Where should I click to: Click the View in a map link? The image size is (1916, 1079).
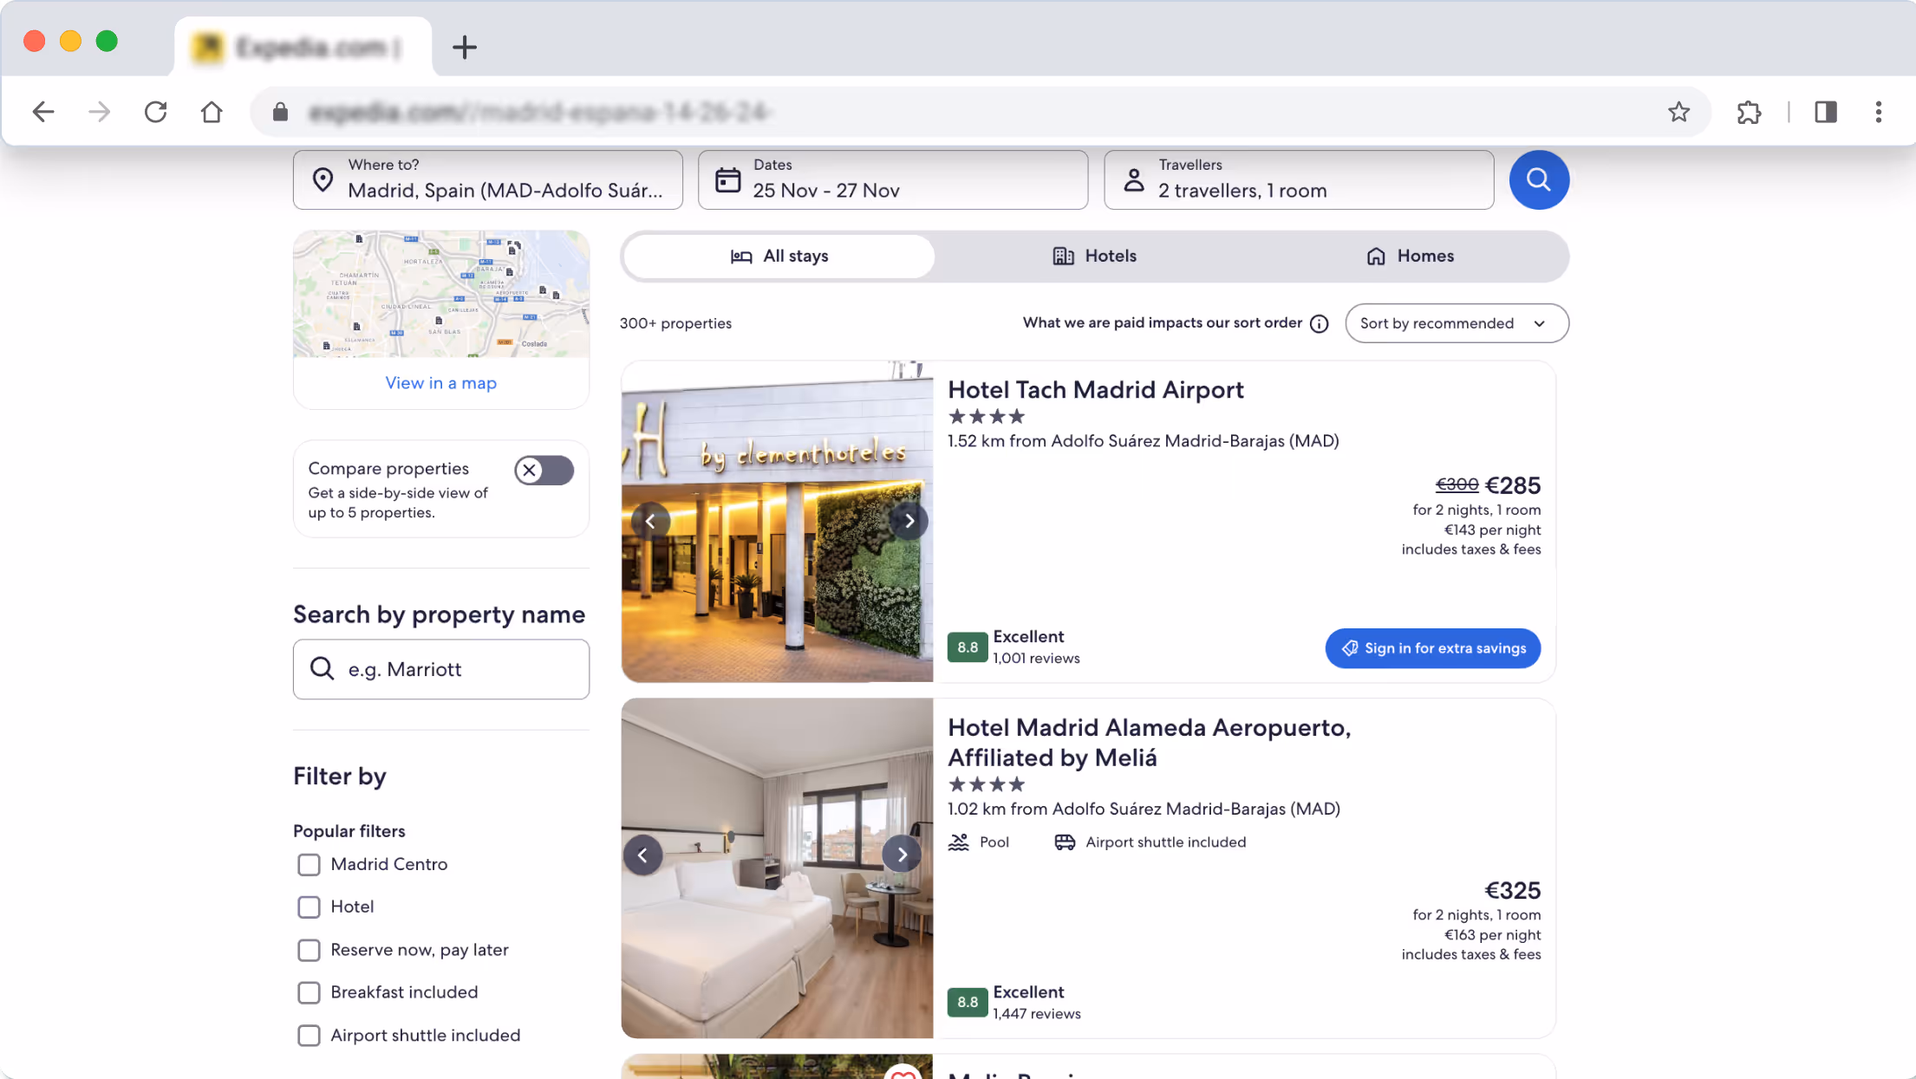440,382
